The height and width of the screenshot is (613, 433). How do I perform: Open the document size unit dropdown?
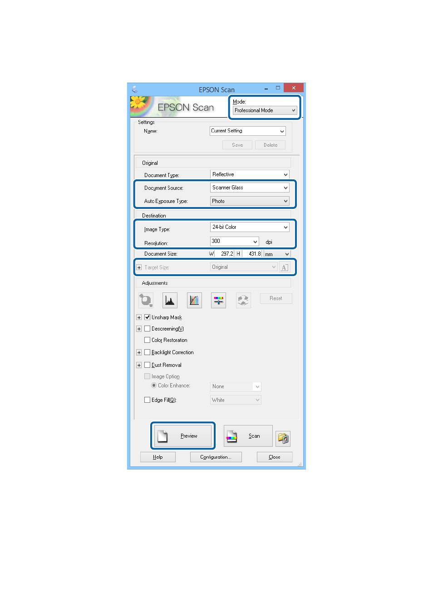tap(277, 254)
